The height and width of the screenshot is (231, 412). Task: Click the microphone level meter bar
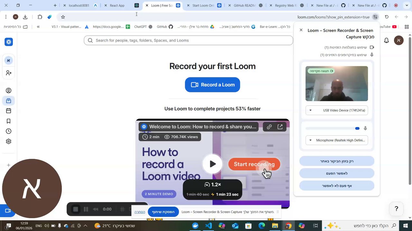[x=332, y=128]
